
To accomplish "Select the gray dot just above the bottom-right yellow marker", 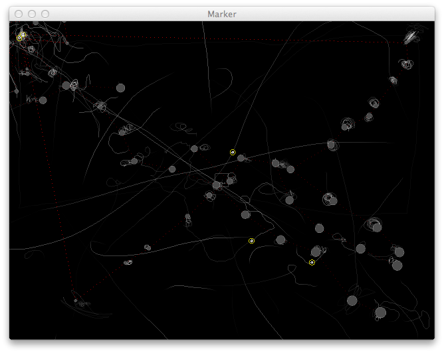I will pos(315,251).
